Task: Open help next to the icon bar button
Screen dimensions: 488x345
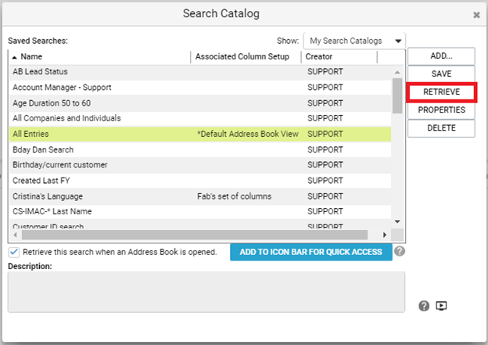Action: pyautogui.click(x=400, y=251)
